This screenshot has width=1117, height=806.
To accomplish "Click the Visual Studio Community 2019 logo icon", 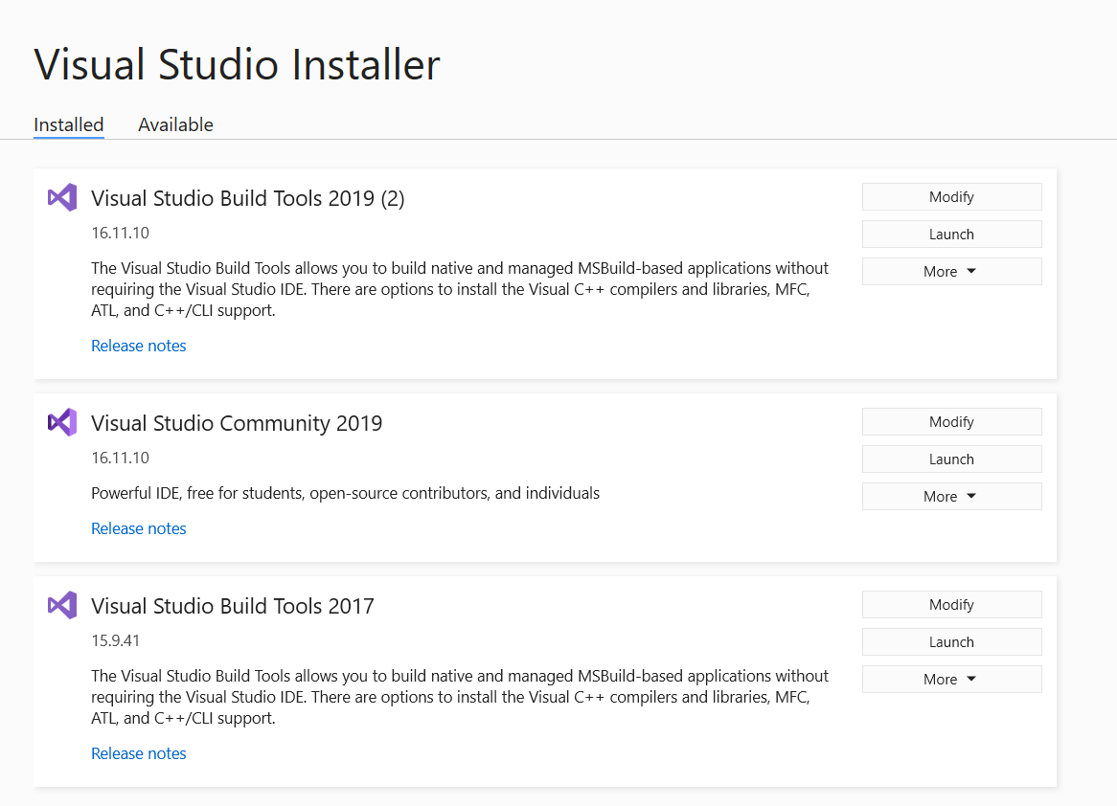I will (x=62, y=422).
